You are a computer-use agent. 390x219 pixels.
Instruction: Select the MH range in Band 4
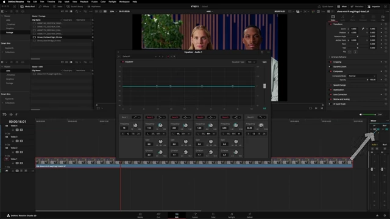coord(208,134)
